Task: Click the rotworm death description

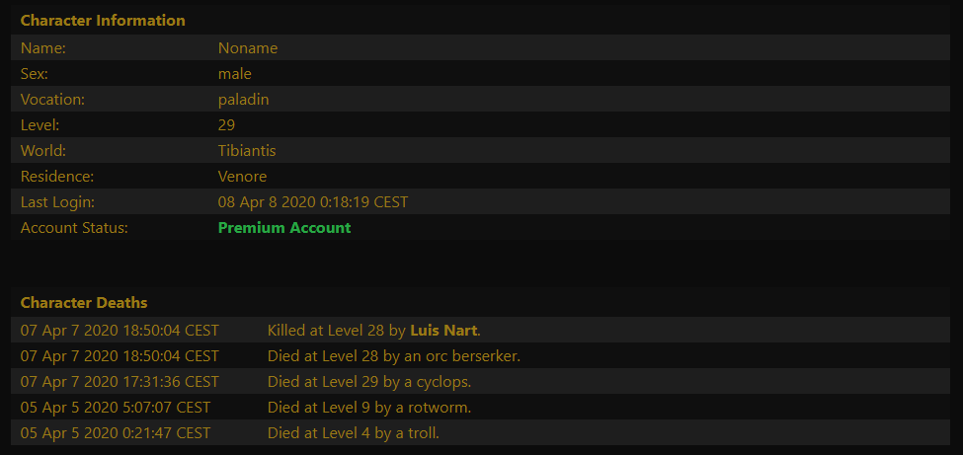Action: pos(368,407)
